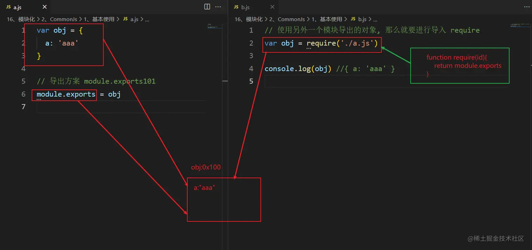Open '16、模块化' breadcrumb above a.js editor
This screenshot has width=532, height=250.
tap(21, 19)
